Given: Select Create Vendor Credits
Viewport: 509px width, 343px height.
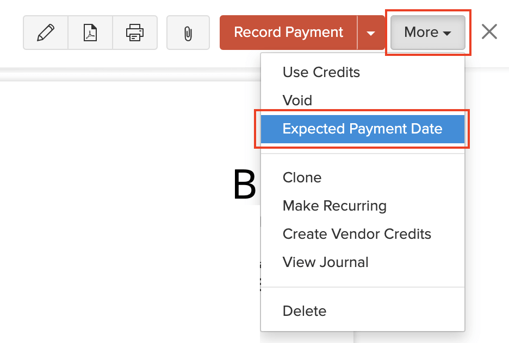Looking at the screenshot, I should point(357,234).
